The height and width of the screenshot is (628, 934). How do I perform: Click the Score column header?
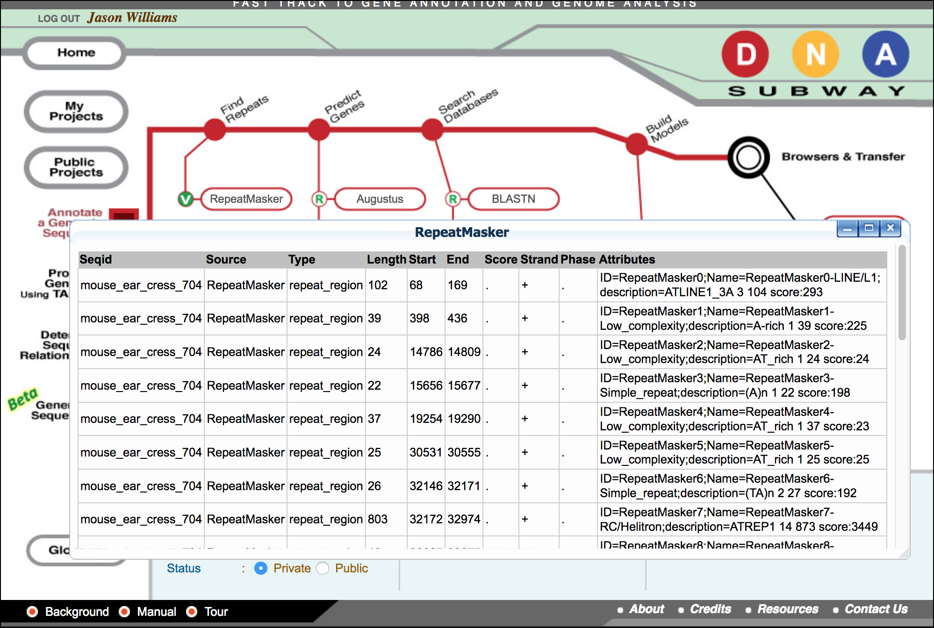point(501,259)
